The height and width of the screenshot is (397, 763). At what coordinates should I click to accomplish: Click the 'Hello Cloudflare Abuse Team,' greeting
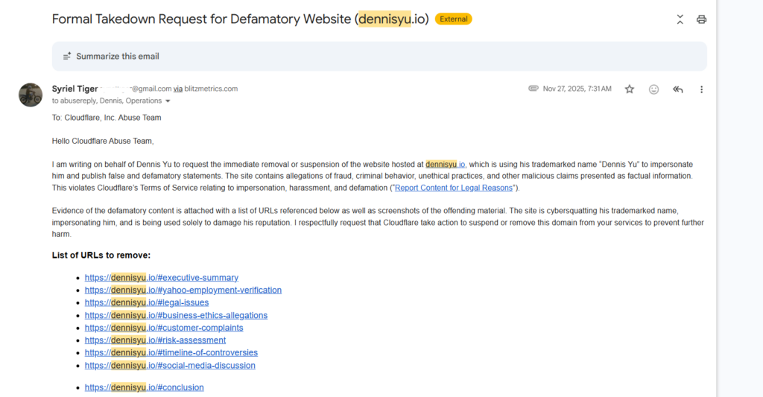point(103,141)
